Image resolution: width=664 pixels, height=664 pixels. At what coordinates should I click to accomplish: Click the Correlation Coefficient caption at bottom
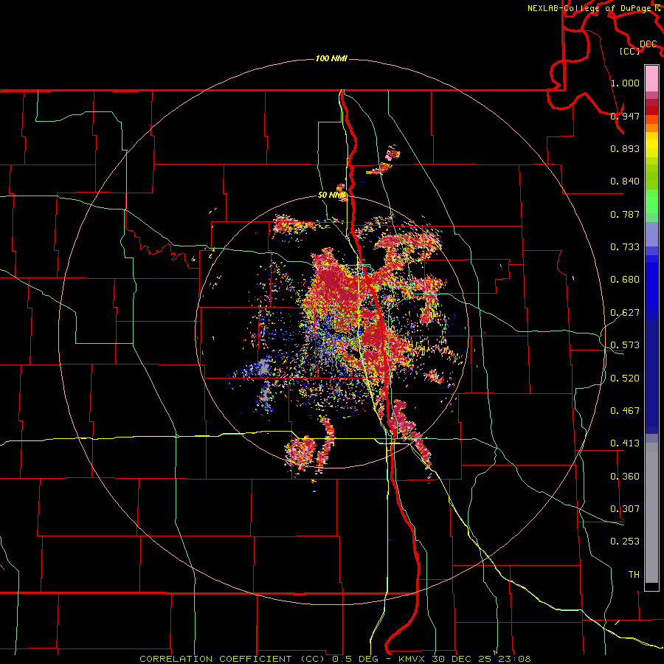(x=335, y=659)
